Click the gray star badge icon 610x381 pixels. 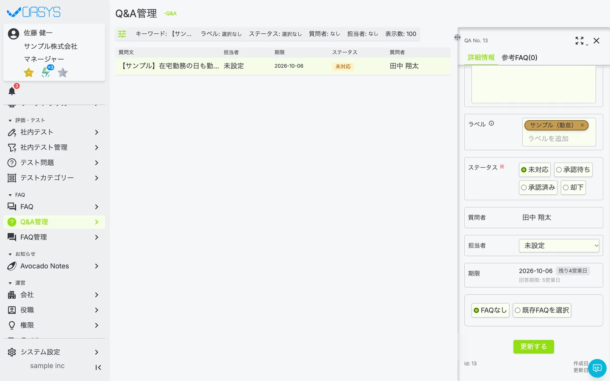click(x=63, y=73)
